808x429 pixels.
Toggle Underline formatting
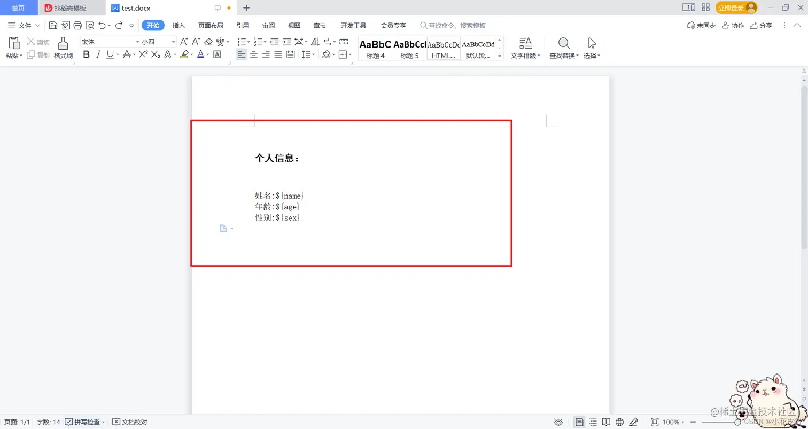tap(110, 54)
